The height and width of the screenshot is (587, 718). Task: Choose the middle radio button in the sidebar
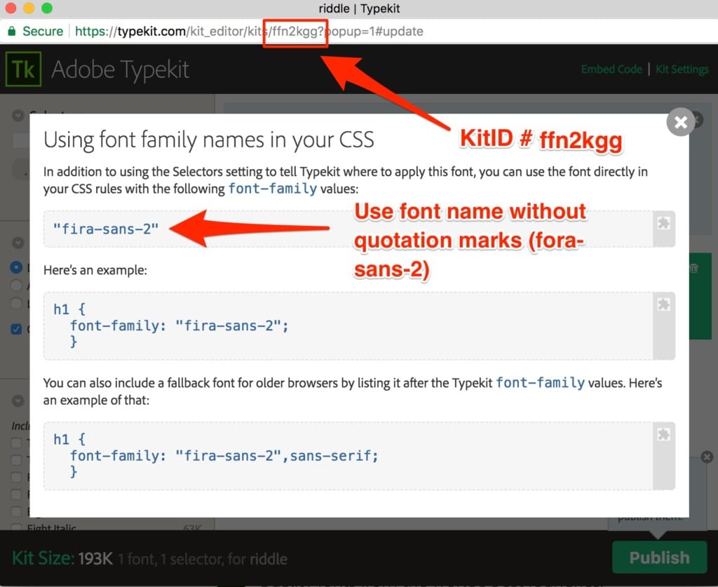pos(17,285)
